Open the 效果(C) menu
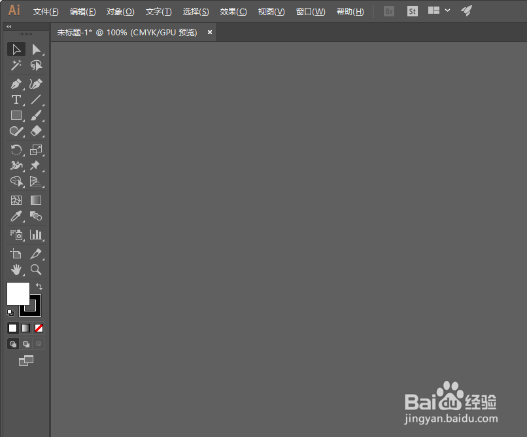The image size is (527, 437). (x=233, y=12)
